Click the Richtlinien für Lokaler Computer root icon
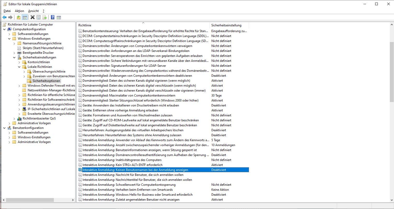This screenshot has height=209, width=394. point(5,25)
